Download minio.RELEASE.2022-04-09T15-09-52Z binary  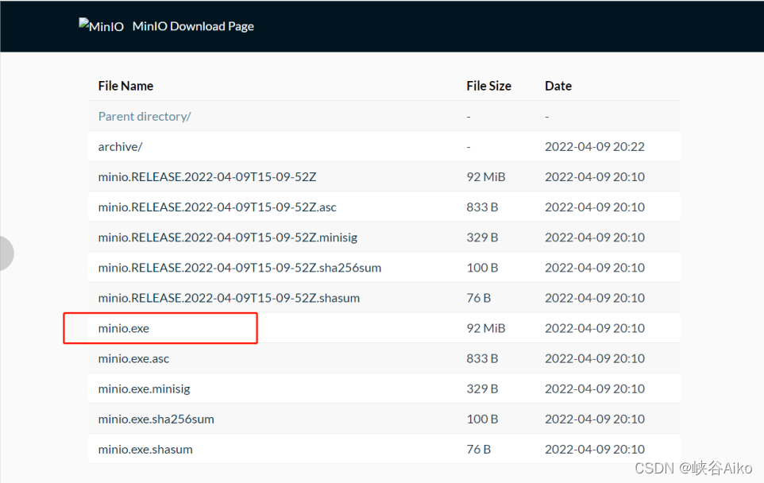[x=207, y=177]
